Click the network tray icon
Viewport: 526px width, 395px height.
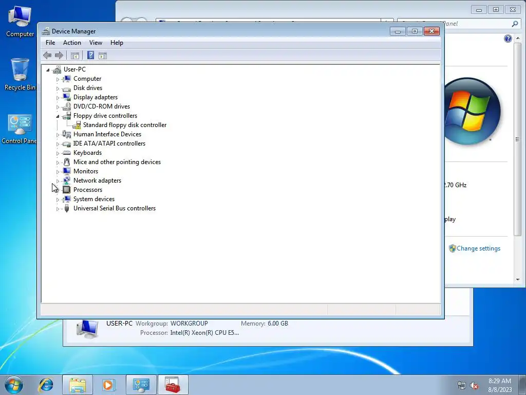coord(462,386)
